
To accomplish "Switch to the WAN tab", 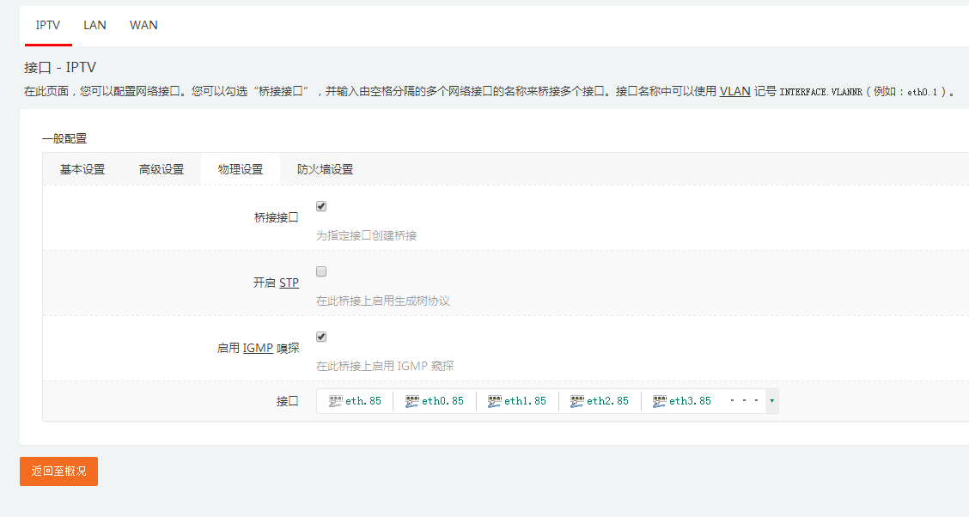I will tap(143, 25).
